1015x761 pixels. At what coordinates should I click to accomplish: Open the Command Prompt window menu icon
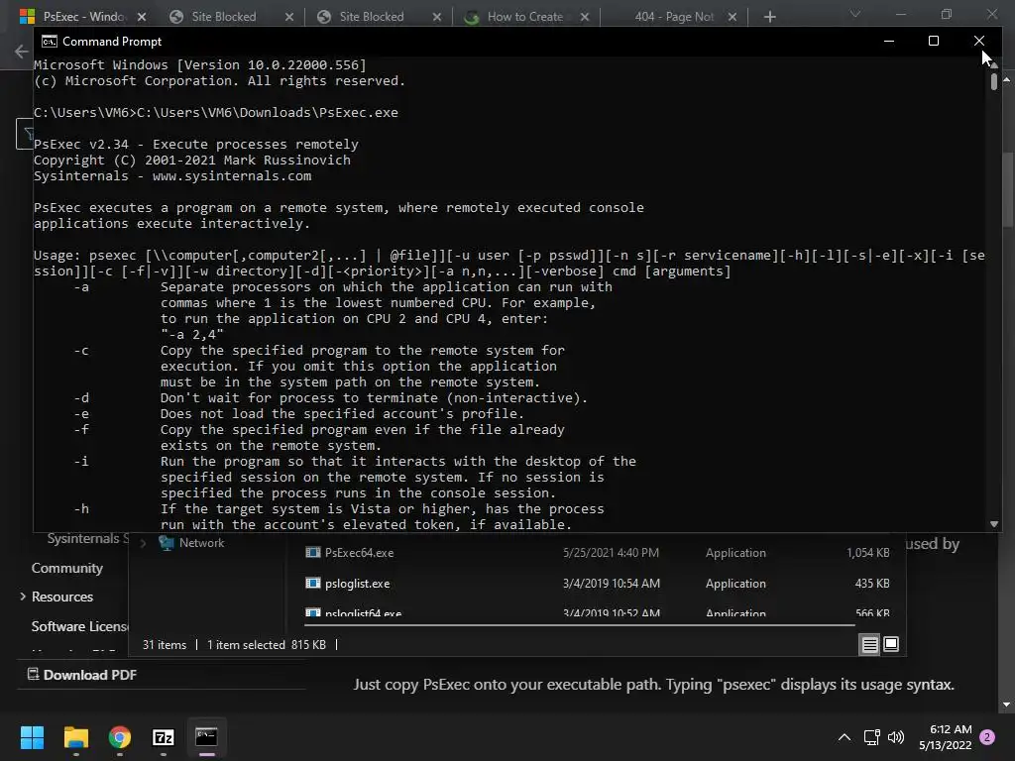[x=49, y=42]
